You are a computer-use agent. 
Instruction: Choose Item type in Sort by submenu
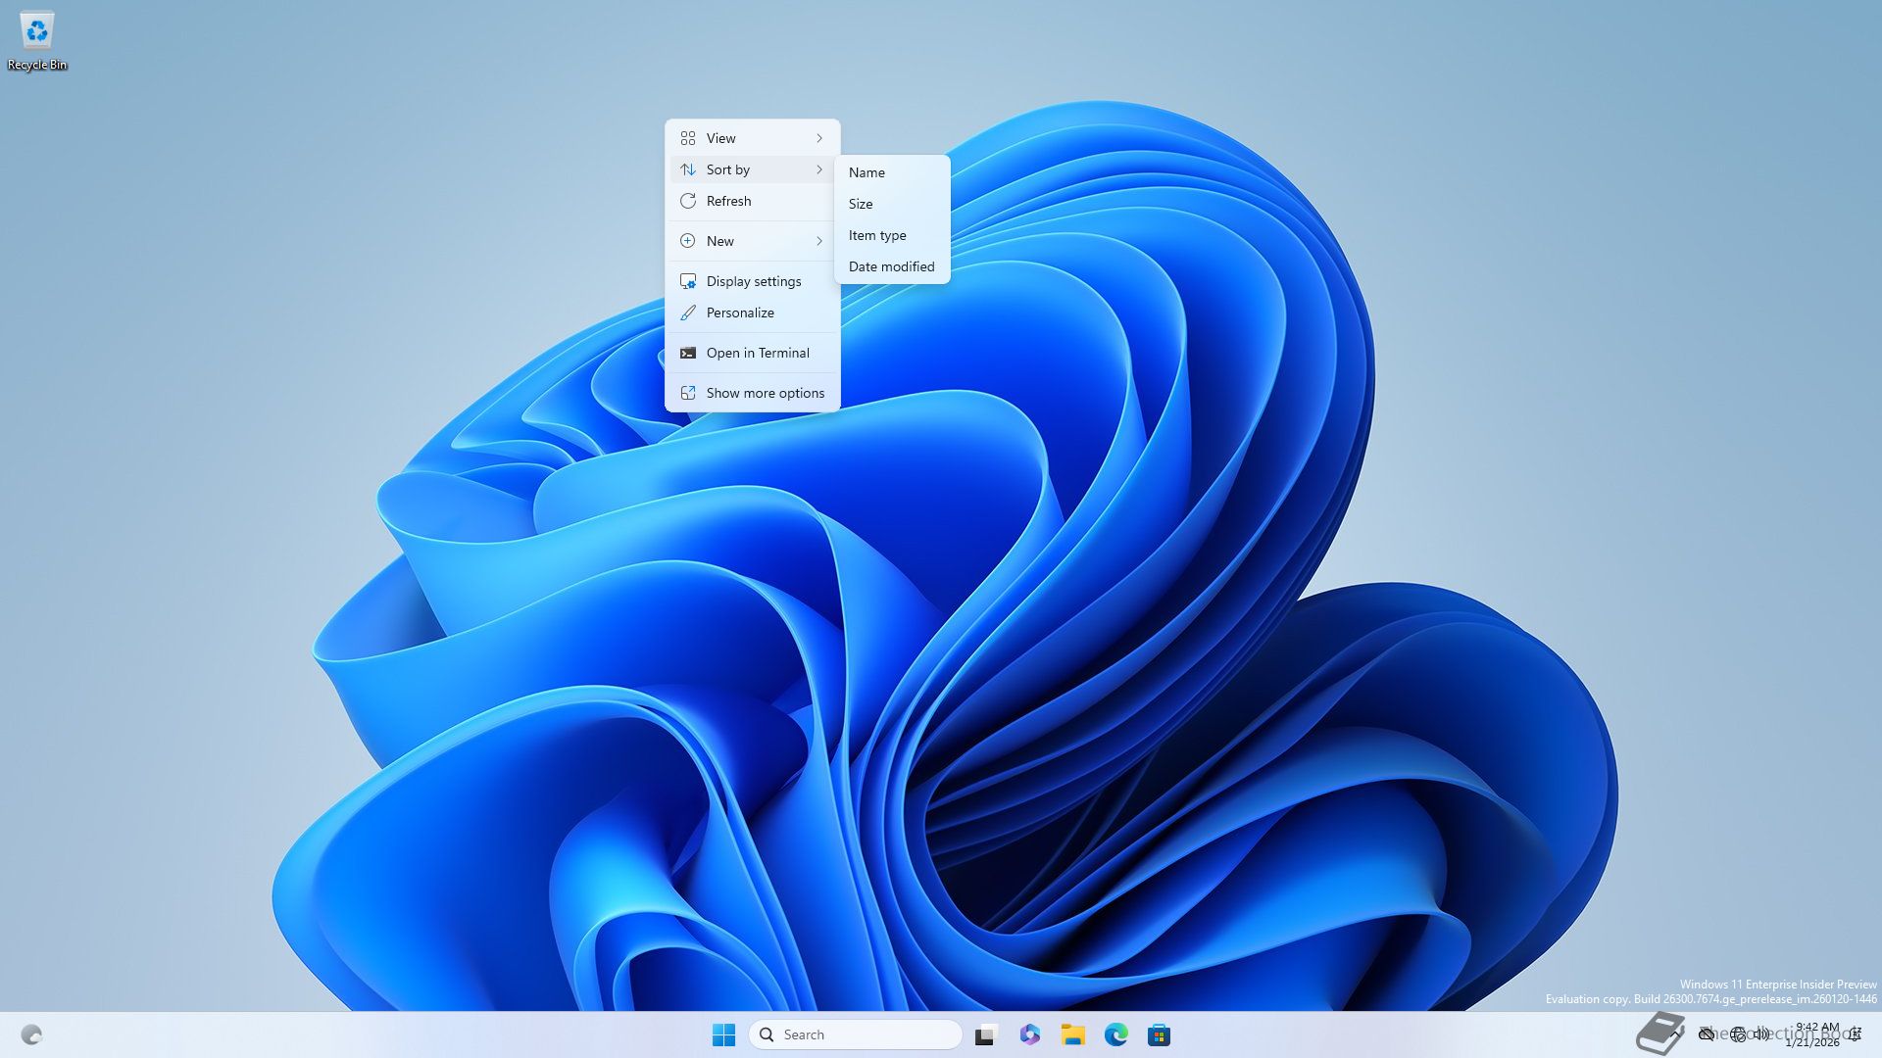[x=877, y=235]
